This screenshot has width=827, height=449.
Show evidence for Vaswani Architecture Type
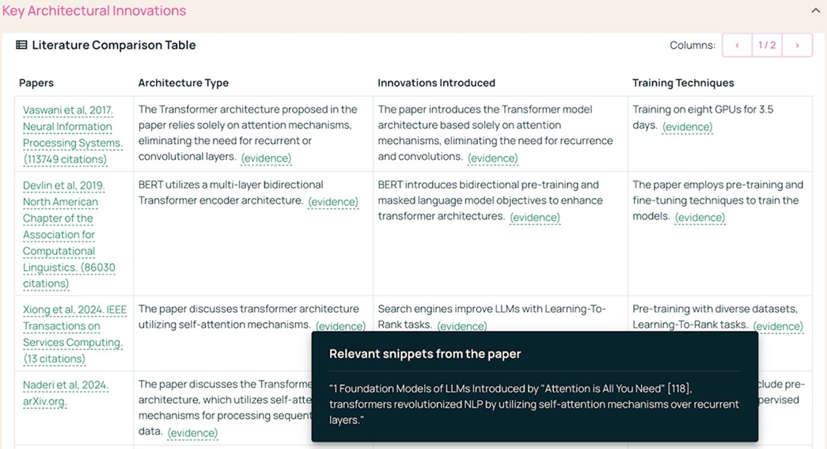coord(266,158)
